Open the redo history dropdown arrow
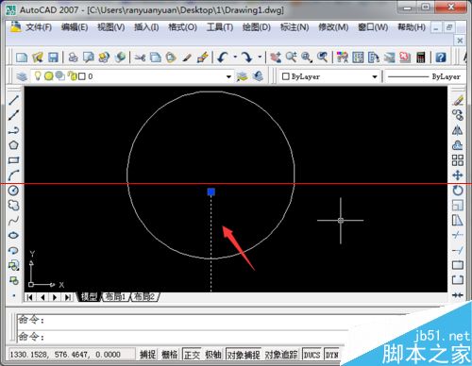The height and width of the screenshot is (366, 472). tap(260, 58)
